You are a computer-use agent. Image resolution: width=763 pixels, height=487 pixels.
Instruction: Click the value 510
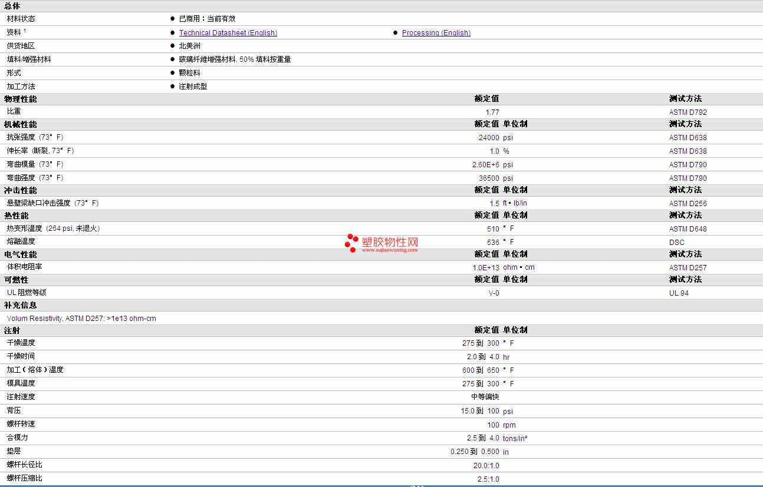pyautogui.click(x=493, y=229)
